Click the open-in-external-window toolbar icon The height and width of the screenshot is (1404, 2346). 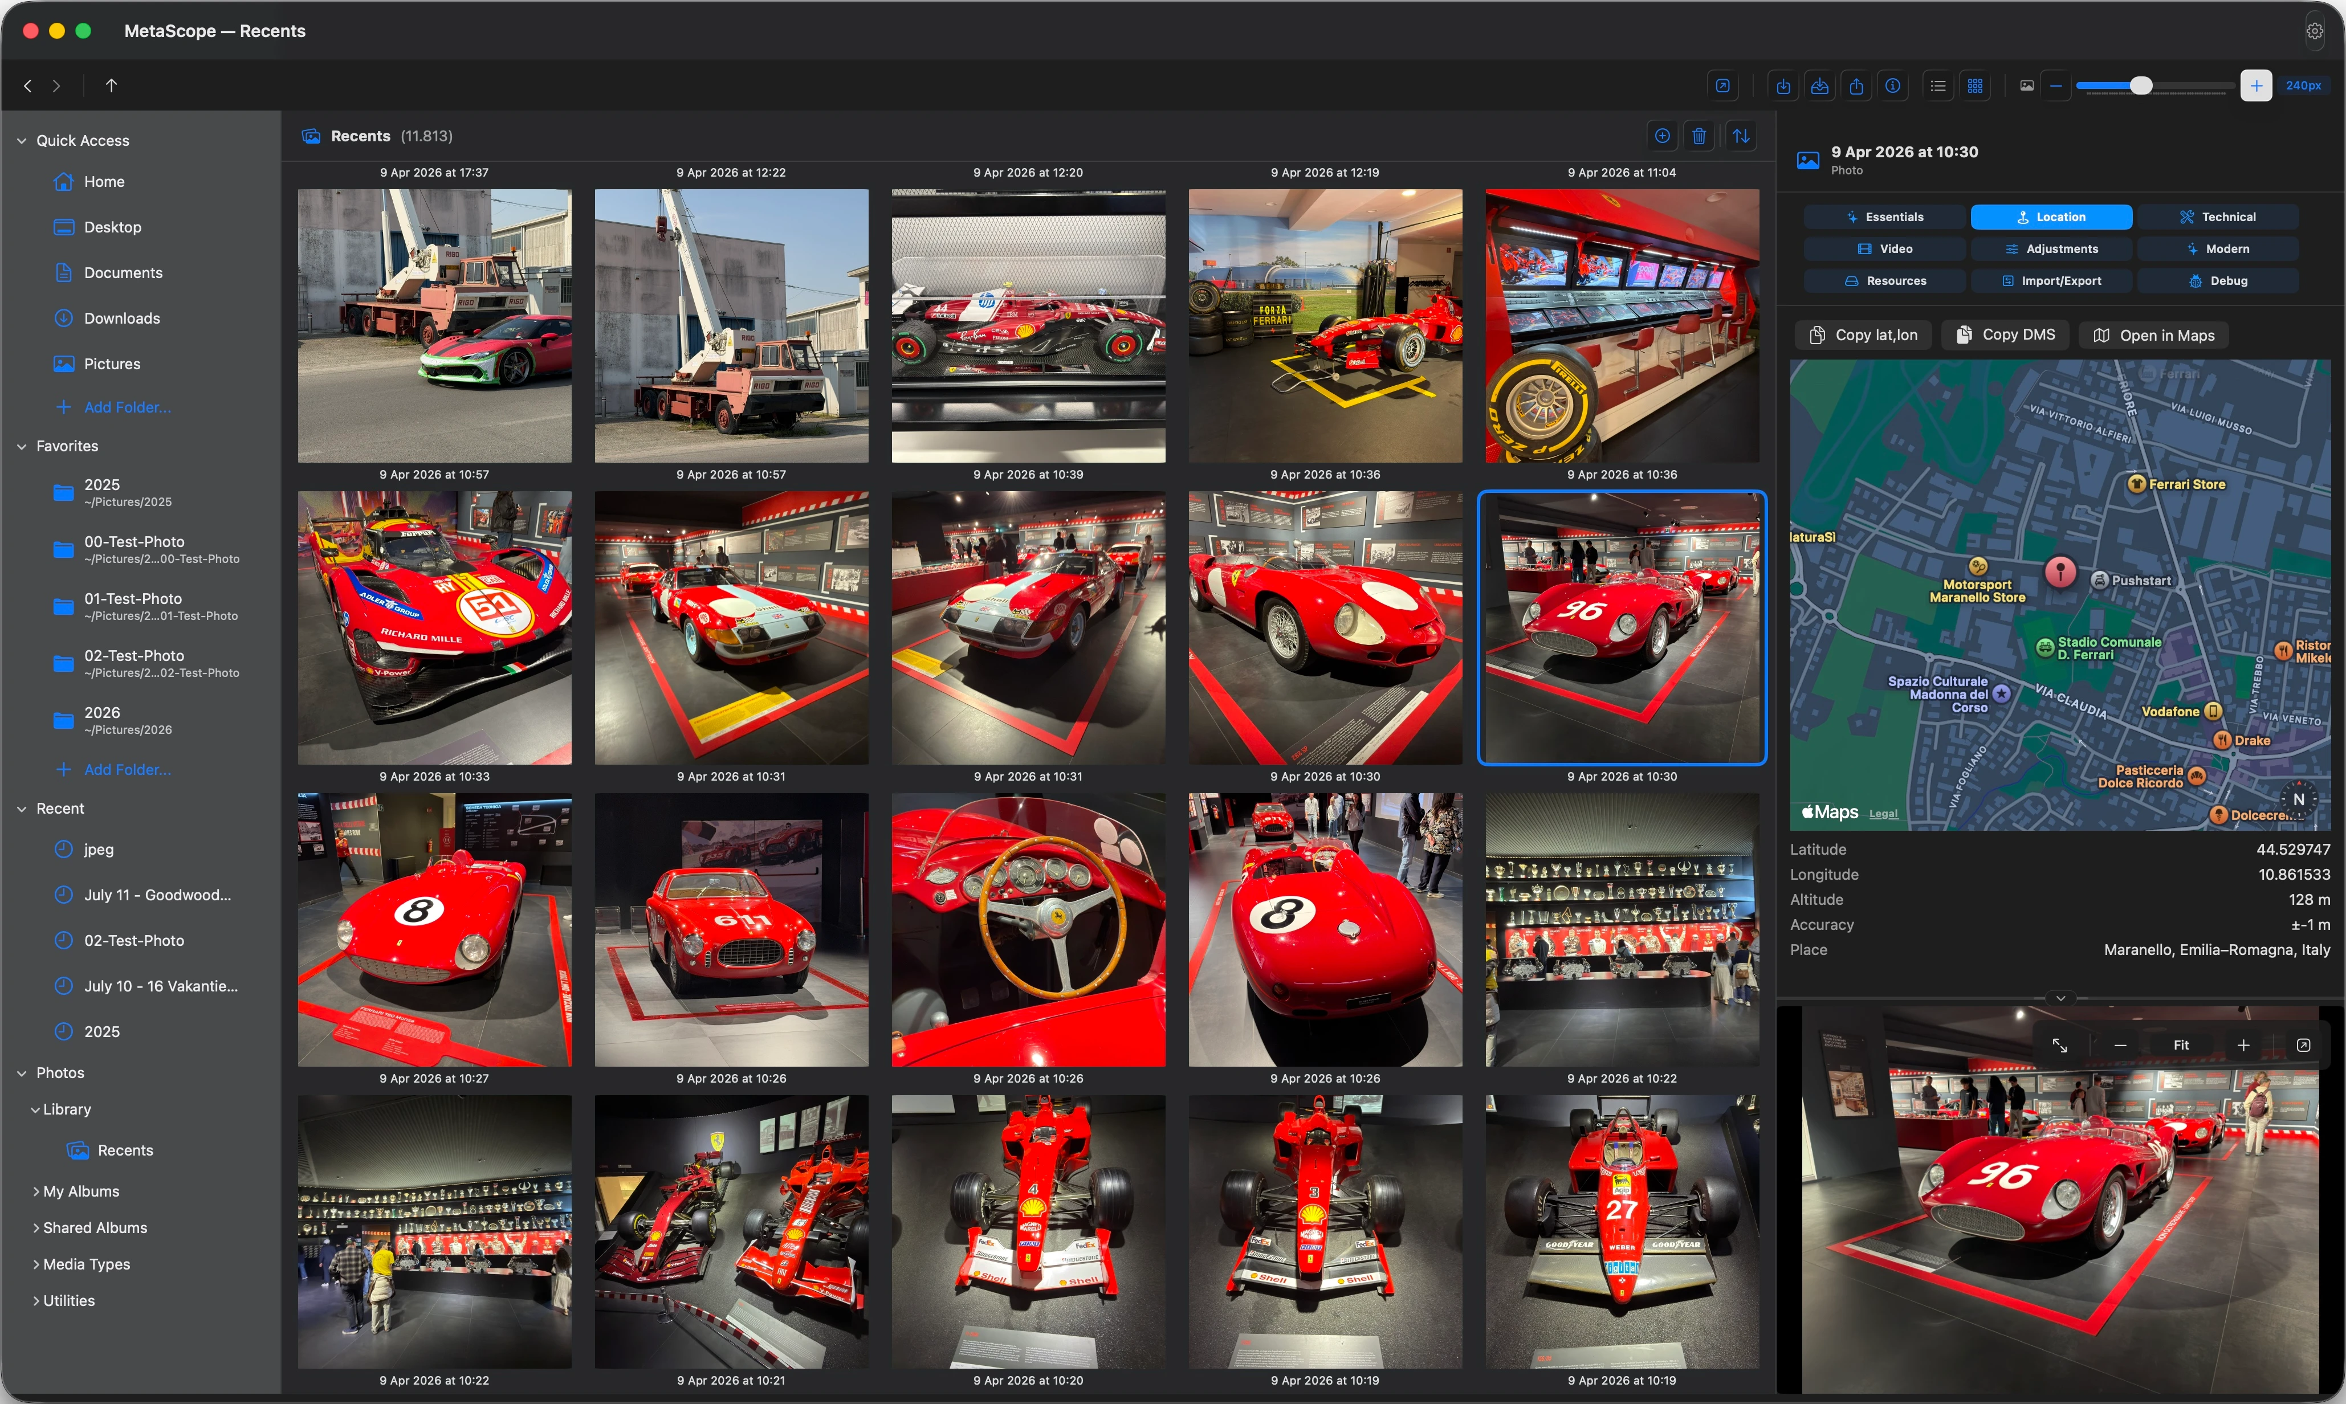[1723, 86]
